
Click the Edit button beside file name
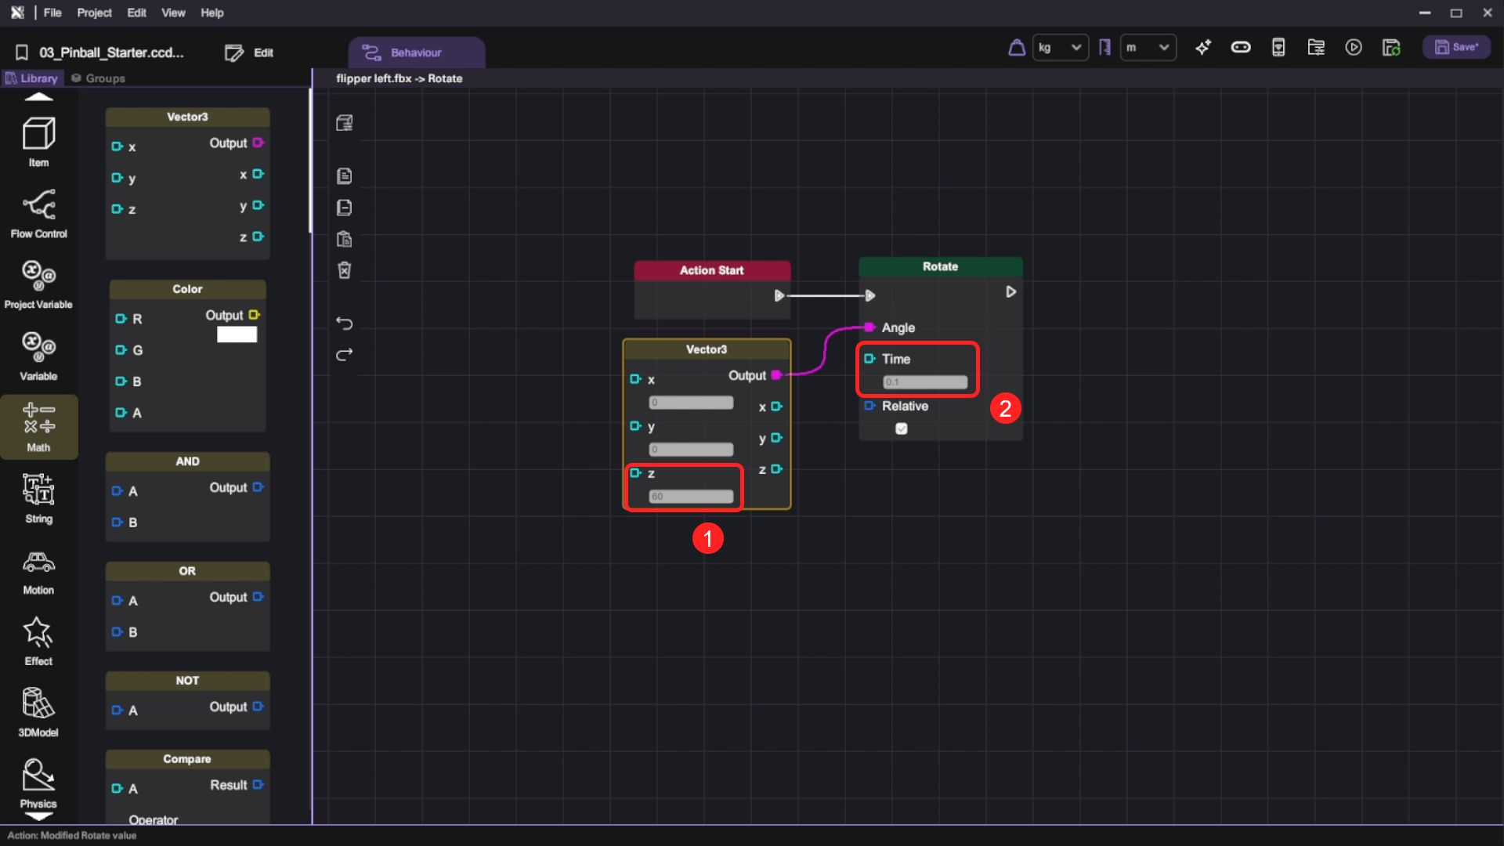point(249,52)
